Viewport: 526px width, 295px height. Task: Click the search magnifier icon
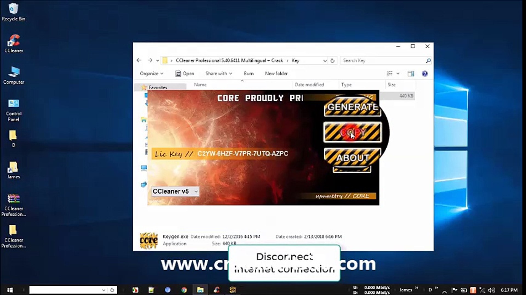coord(428,61)
